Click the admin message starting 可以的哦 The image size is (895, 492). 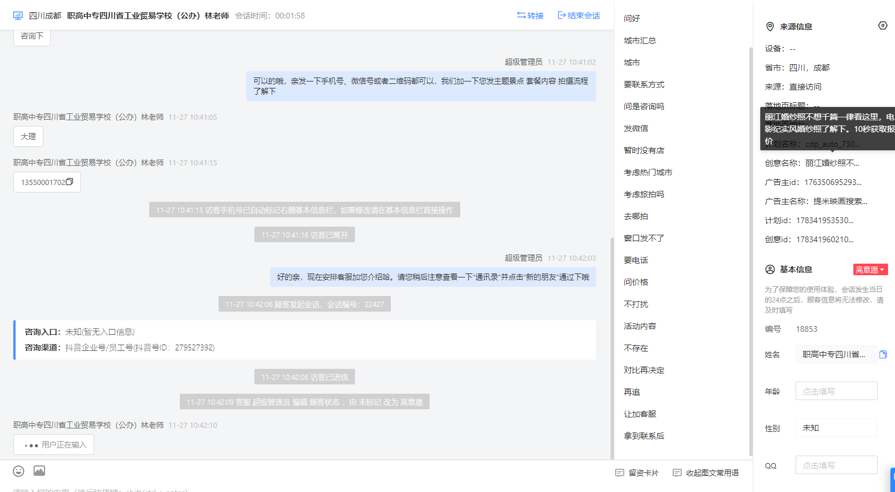[x=421, y=86]
